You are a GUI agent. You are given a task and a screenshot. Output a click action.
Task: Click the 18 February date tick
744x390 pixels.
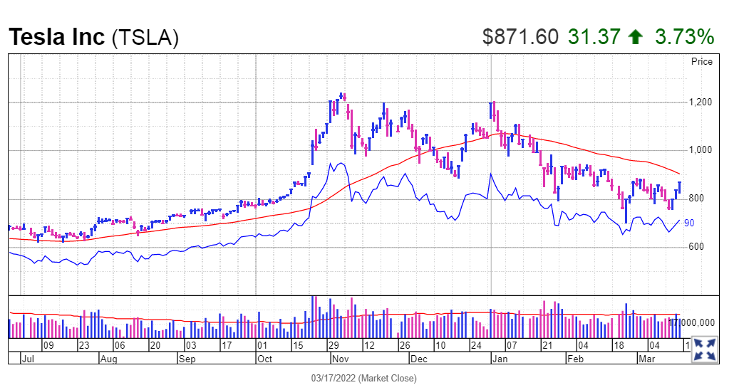[x=619, y=345]
